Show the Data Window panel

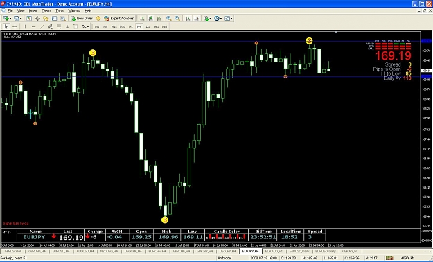point(37,18)
